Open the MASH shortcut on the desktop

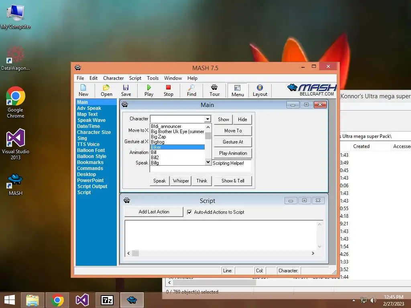(x=16, y=184)
